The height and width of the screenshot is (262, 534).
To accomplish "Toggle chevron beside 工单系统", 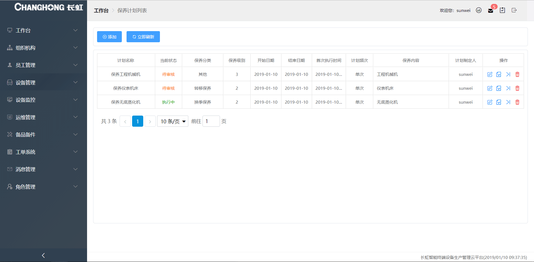I will pos(75,152).
